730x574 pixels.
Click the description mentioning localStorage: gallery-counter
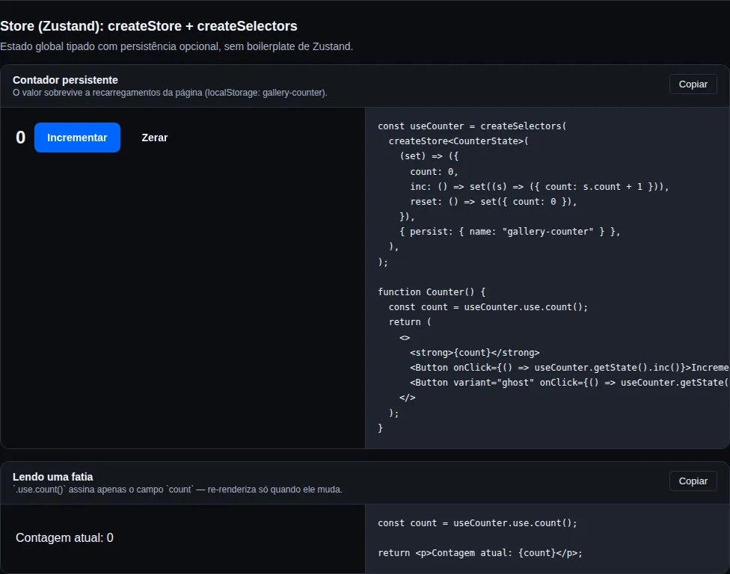tap(170, 93)
